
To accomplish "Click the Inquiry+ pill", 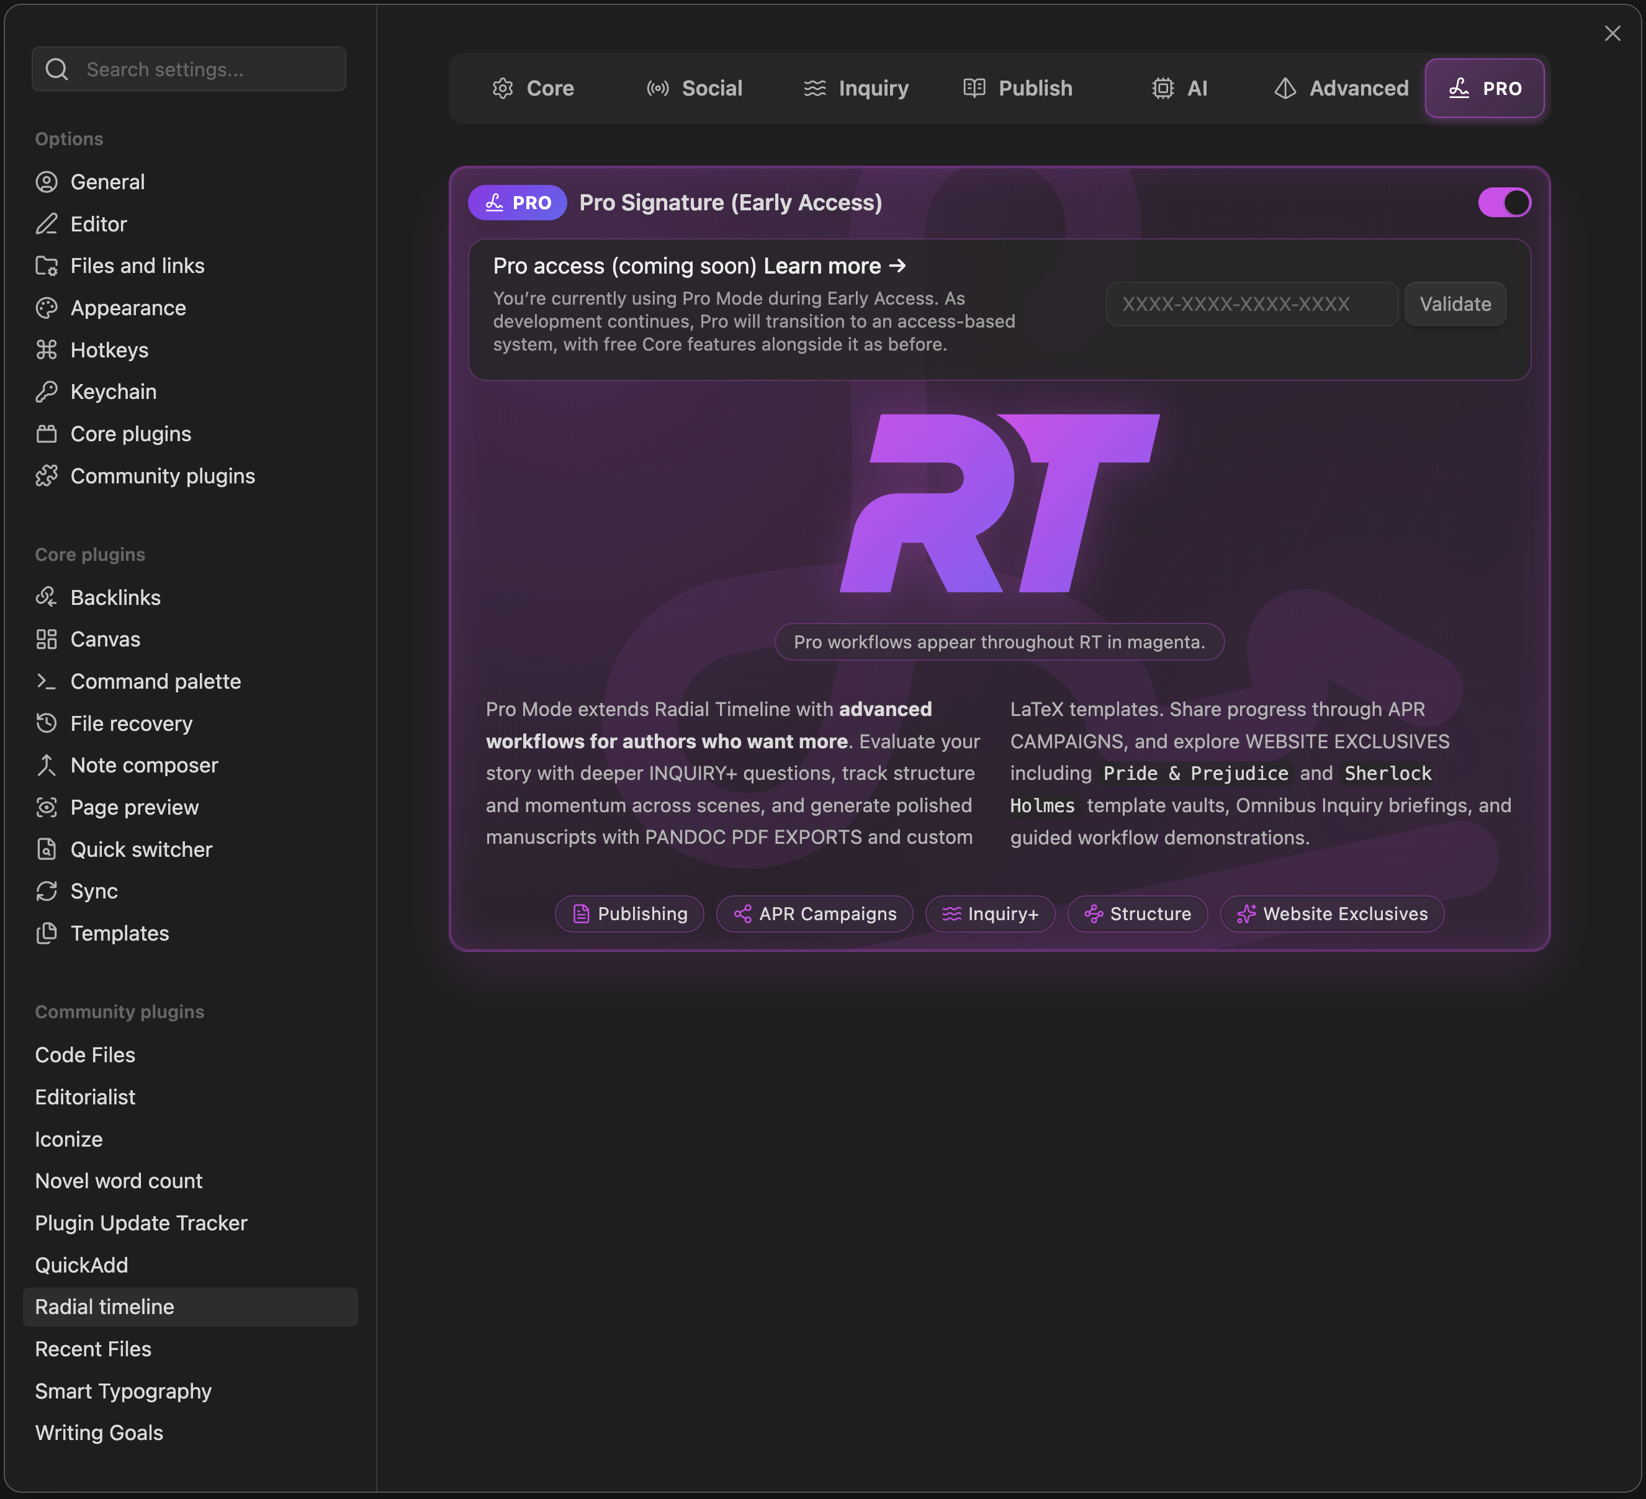I will [x=991, y=914].
